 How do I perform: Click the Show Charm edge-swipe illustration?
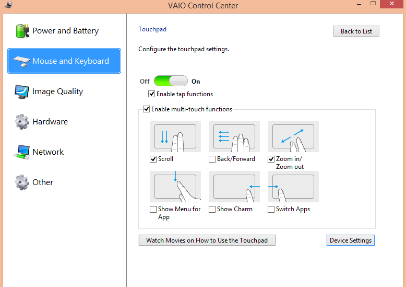234,187
